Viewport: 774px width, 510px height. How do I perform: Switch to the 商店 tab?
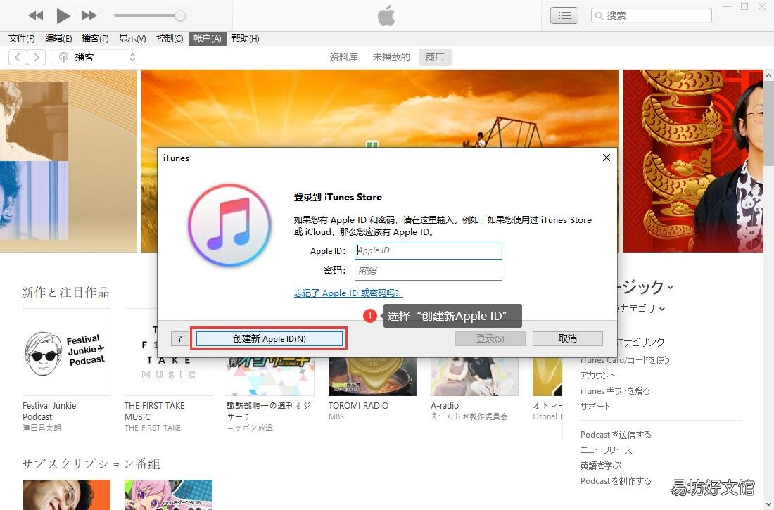click(435, 57)
